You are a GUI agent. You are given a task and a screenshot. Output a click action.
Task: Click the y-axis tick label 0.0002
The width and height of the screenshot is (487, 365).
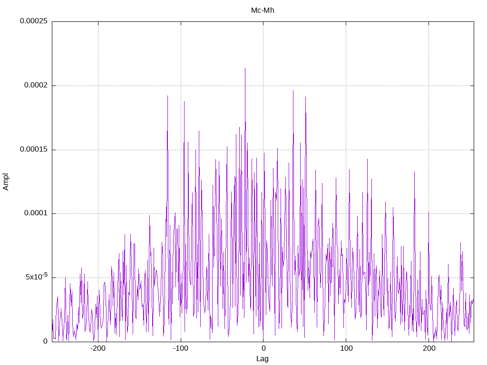[x=36, y=86]
